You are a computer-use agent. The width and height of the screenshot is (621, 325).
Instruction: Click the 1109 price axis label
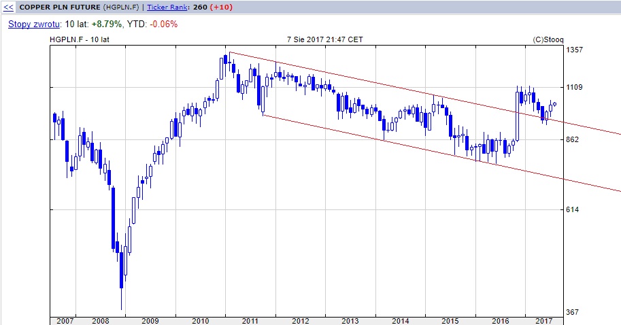(x=575, y=87)
